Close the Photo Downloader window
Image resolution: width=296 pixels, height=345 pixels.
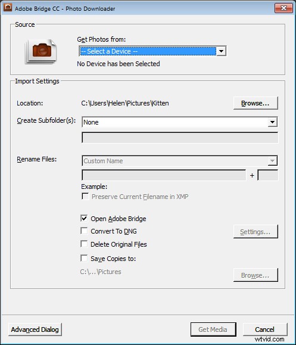point(283,8)
